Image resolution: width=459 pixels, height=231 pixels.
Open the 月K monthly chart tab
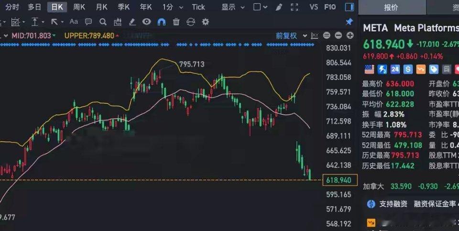[101, 7]
